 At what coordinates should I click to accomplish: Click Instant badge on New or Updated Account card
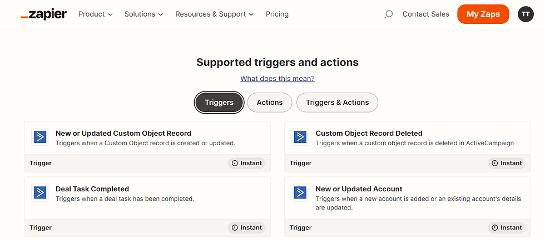click(x=507, y=228)
